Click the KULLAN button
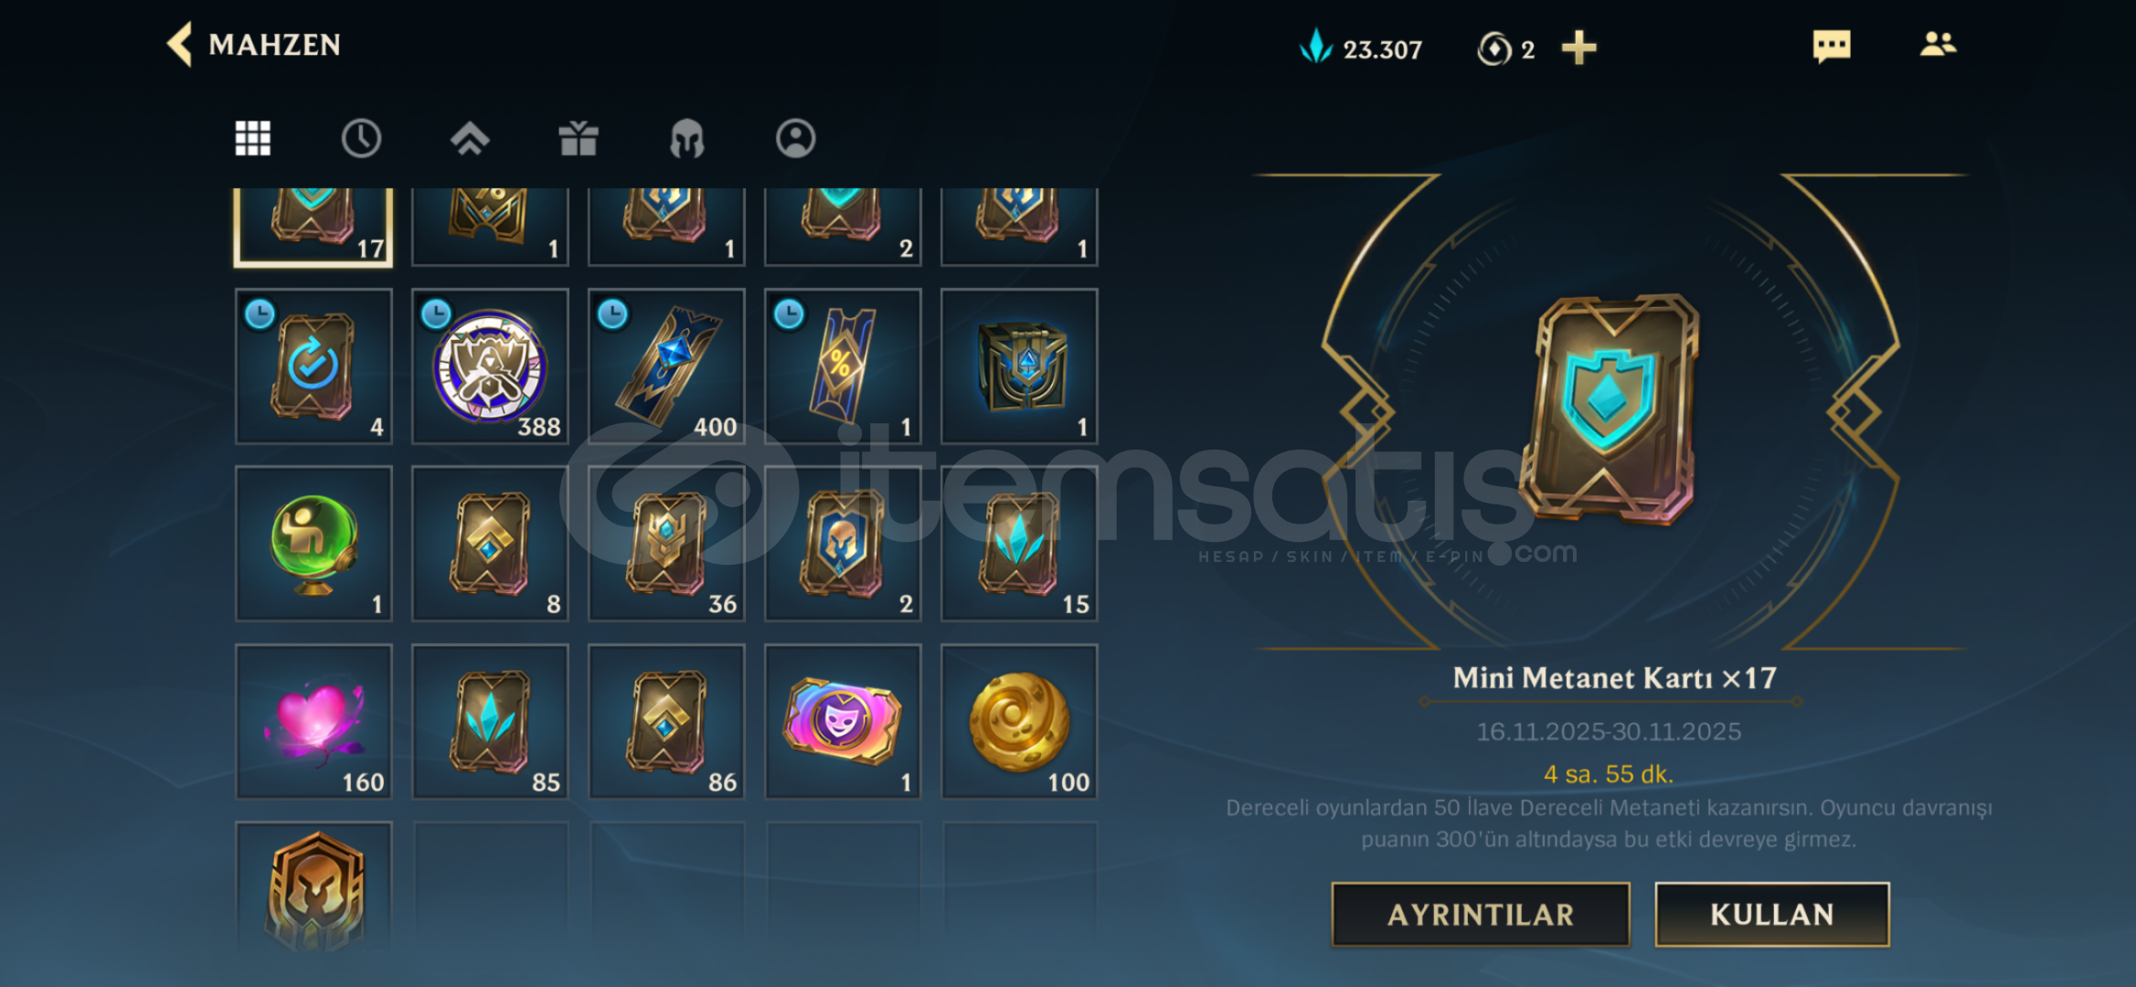2136x987 pixels. coord(1771,914)
